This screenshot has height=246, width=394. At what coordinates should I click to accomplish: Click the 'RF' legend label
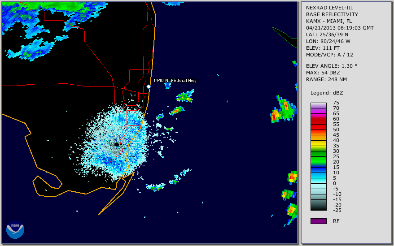[336, 221]
